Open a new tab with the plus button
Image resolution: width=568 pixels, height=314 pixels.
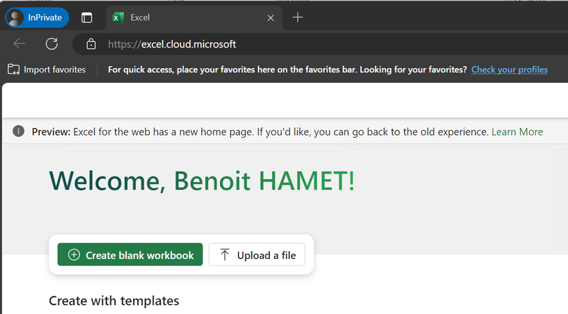[x=297, y=17]
